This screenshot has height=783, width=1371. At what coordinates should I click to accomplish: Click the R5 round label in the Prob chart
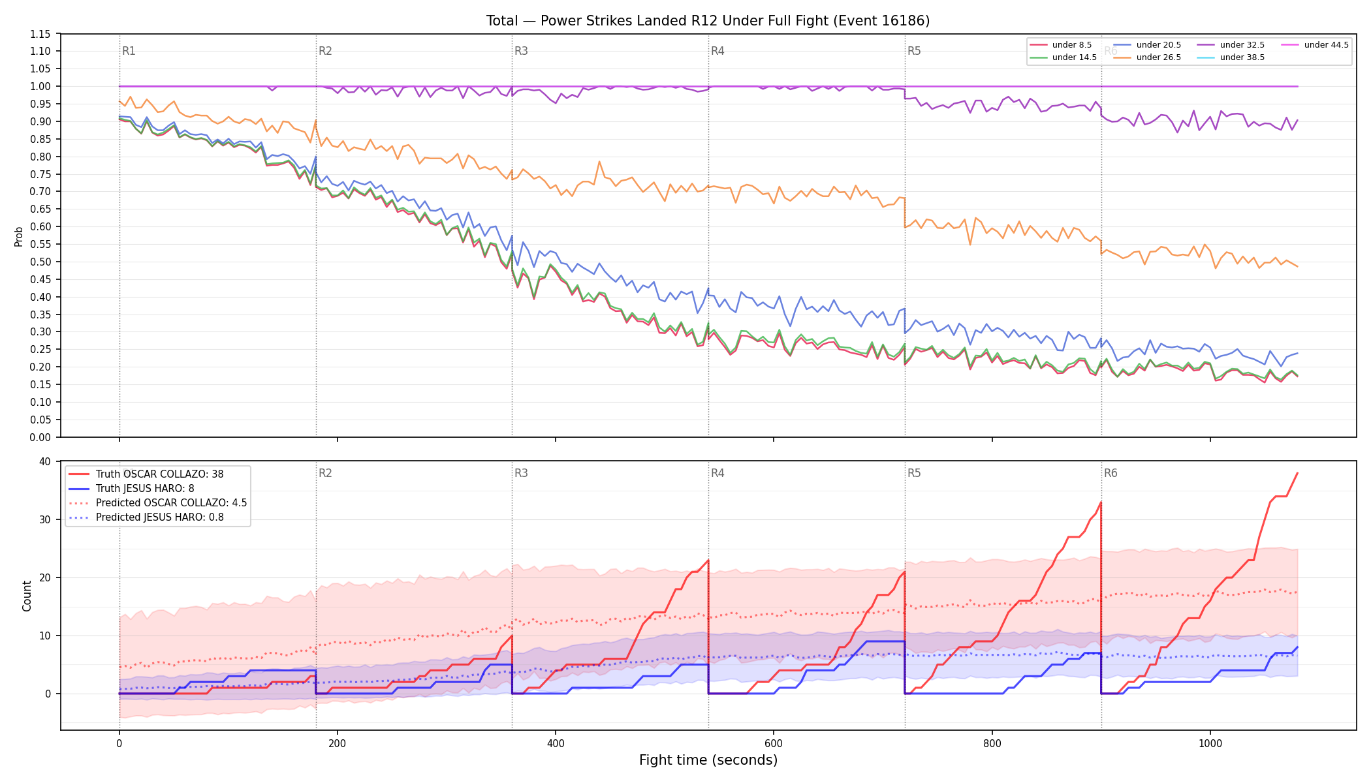click(914, 51)
